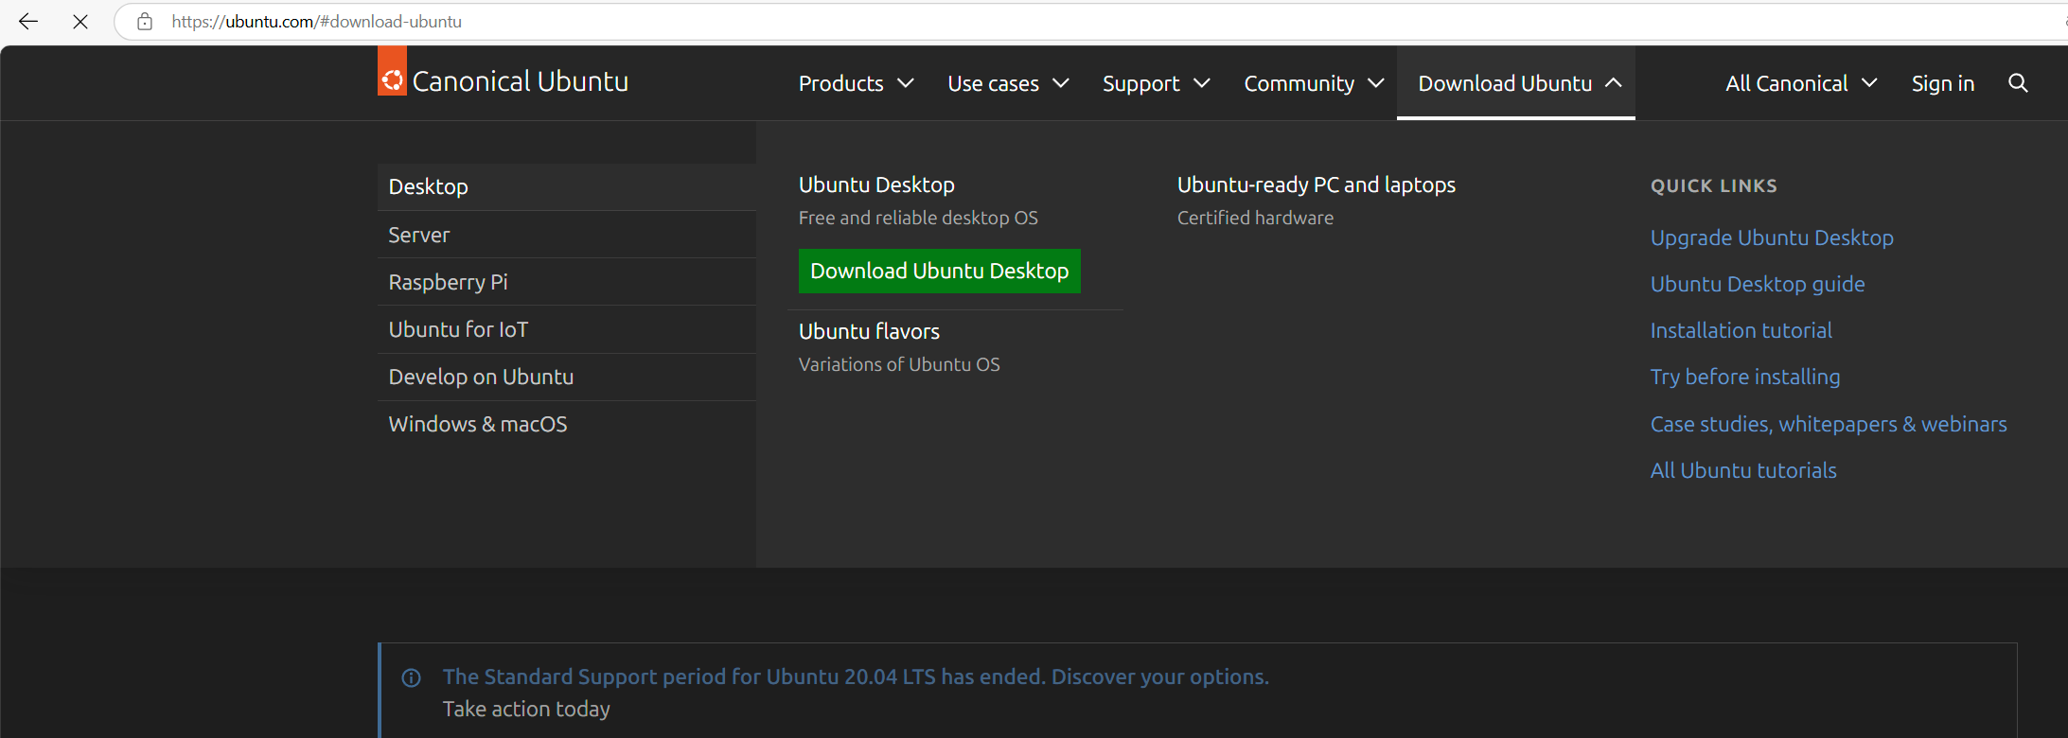
Task: Open the Ubuntu flavors link
Action: [x=869, y=331]
